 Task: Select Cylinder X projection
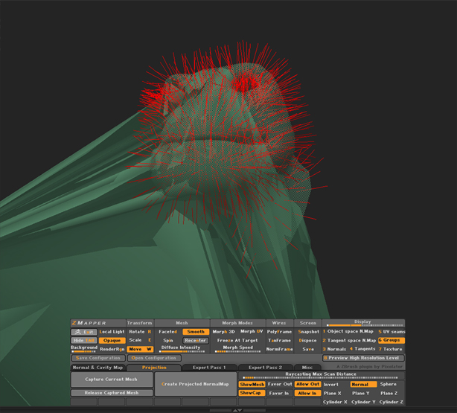(x=335, y=402)
